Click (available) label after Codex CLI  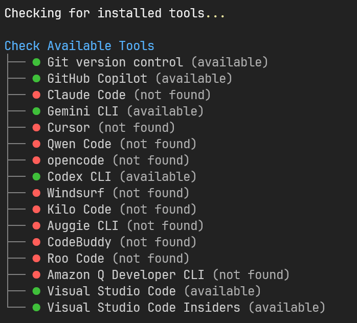coord(158,177)
